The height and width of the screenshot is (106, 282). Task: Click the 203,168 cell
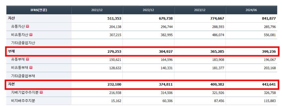tap(270, 68)
